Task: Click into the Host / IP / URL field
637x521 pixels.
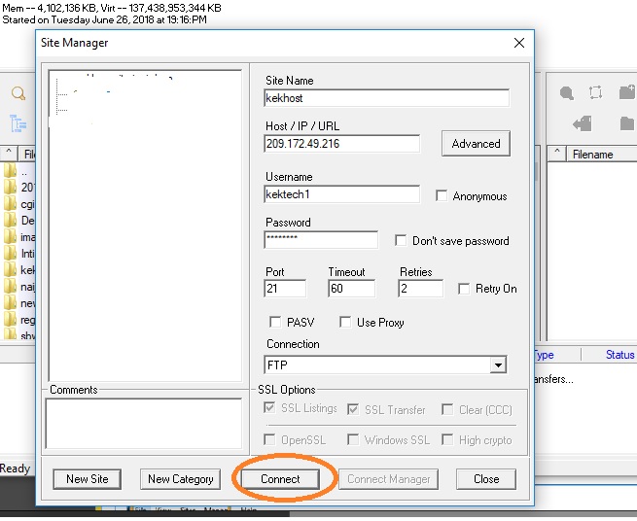Action: 341,144
